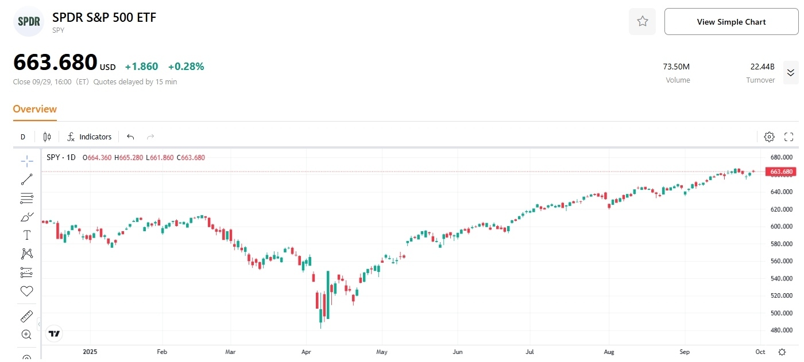Image resolution: width=804 pixels, height=362 pixels.
Task: Click the 663.680 price label on axis
Action: (x=781, y=172)
